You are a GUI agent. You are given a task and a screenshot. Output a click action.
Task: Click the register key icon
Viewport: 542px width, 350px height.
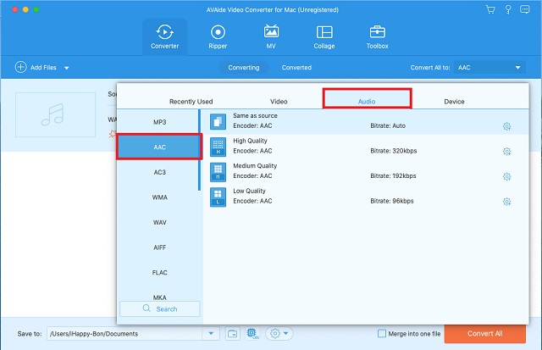point(508,9)
